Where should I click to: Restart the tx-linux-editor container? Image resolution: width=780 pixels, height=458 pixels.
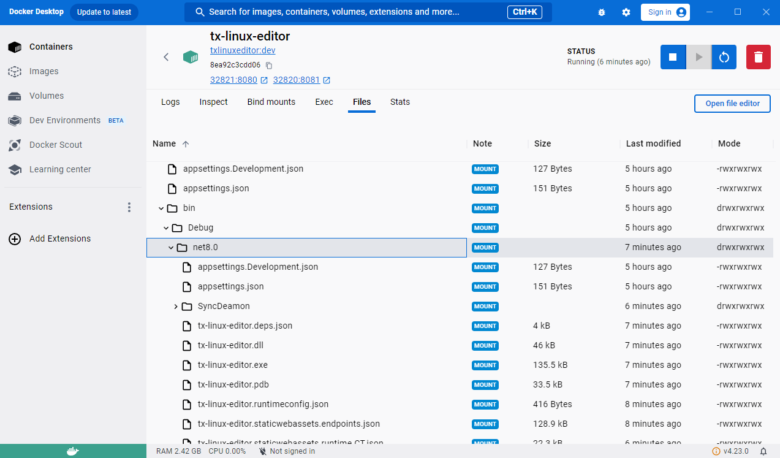tap(724, 57)
